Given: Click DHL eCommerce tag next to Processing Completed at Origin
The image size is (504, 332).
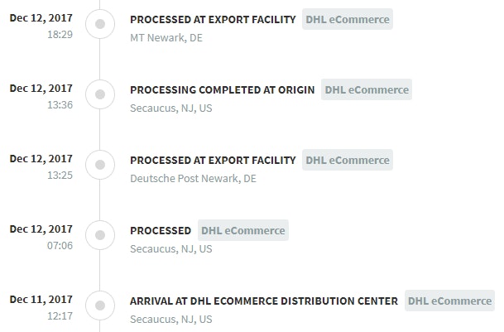Looking at the screenshot, I should (x=367, y=89).
